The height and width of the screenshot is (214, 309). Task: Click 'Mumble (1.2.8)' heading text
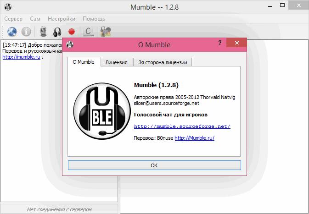(156, 85)
